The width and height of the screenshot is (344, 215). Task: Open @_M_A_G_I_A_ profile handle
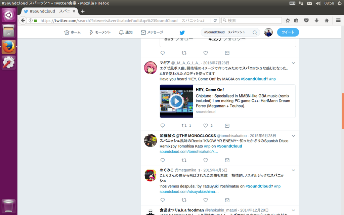pyautogui.click(x=185, y=63)
